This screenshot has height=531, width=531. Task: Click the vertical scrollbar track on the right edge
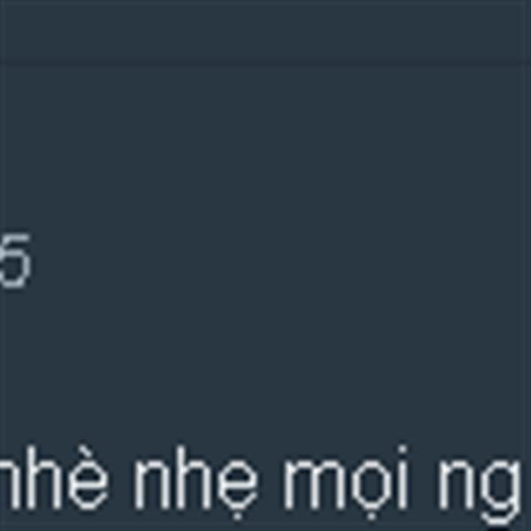click(x=526, y=265)
